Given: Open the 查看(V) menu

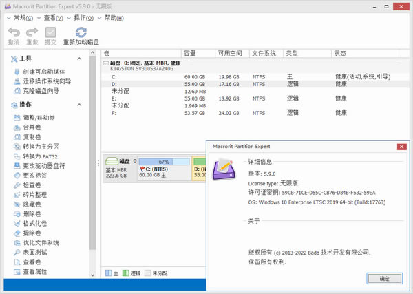Looking at the screenshot, I should click(x=50, y=18).
